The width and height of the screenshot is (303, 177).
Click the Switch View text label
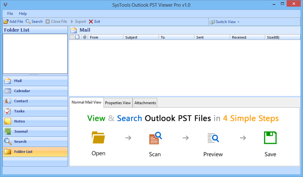point(226,22)
